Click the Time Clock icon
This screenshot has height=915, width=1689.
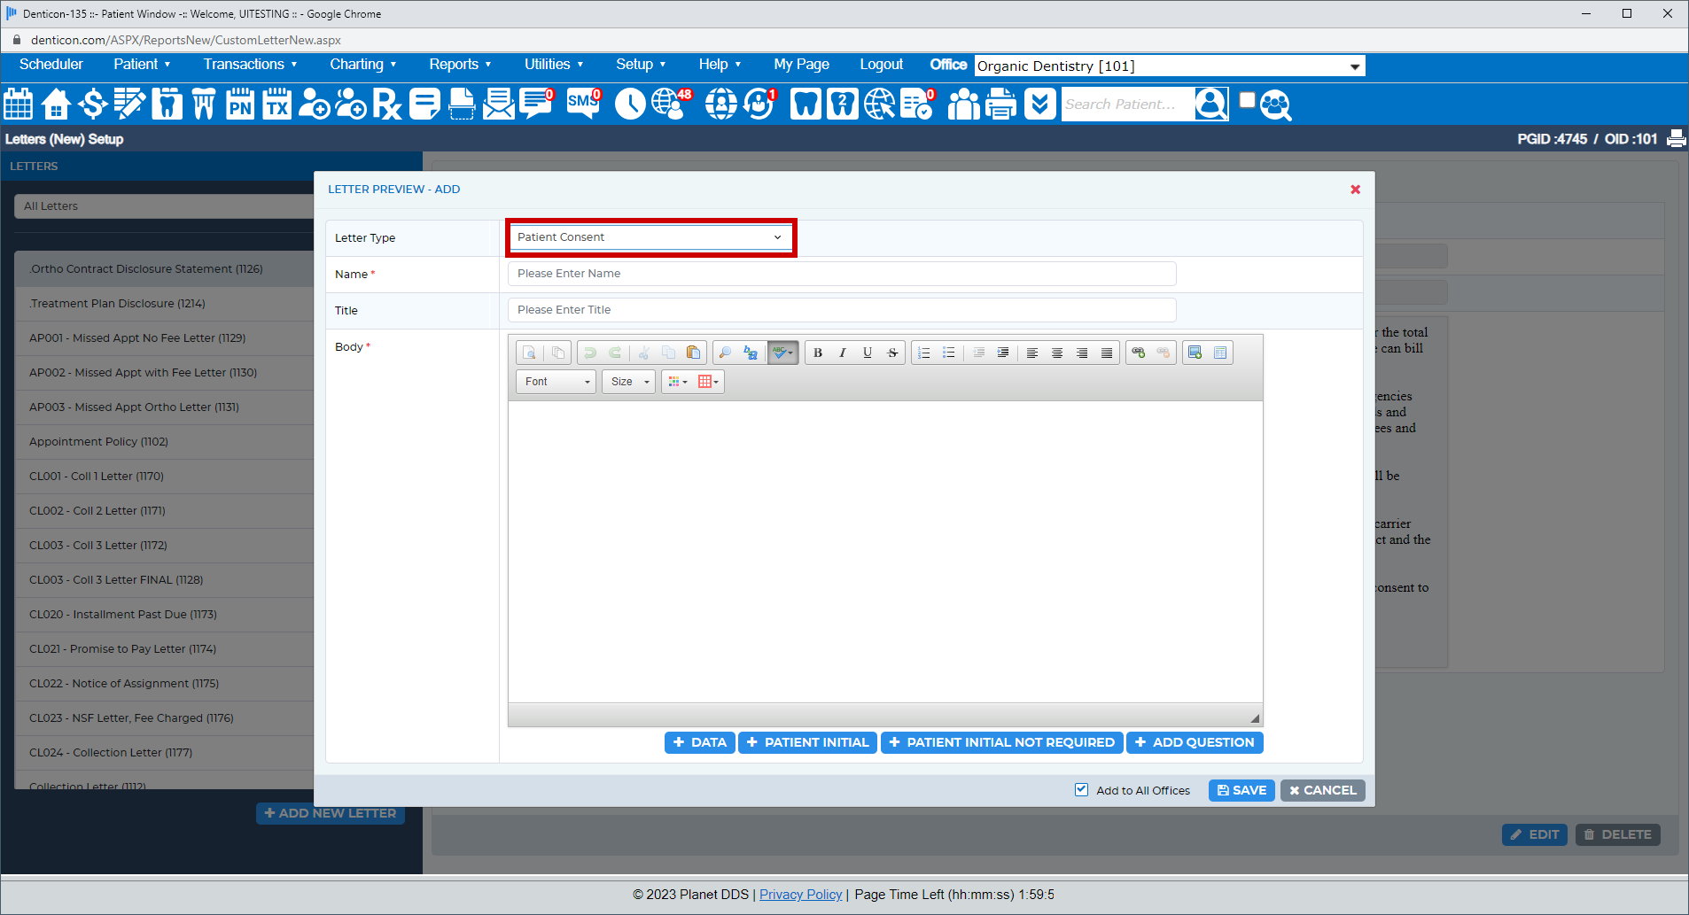coord(629,104)
